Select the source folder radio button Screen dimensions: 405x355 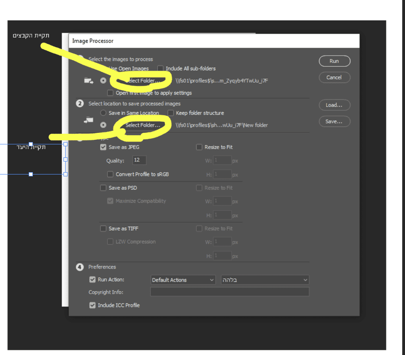point(103,81)
